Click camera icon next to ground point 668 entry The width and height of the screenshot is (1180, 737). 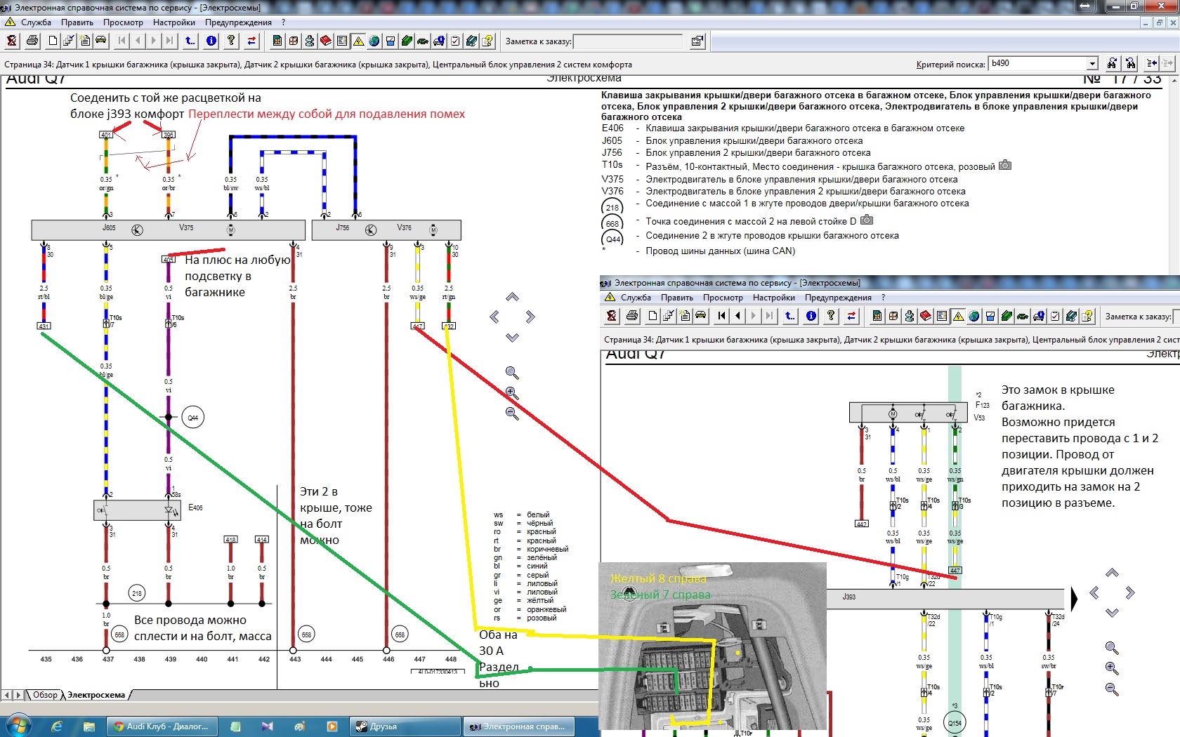point(867,220)
